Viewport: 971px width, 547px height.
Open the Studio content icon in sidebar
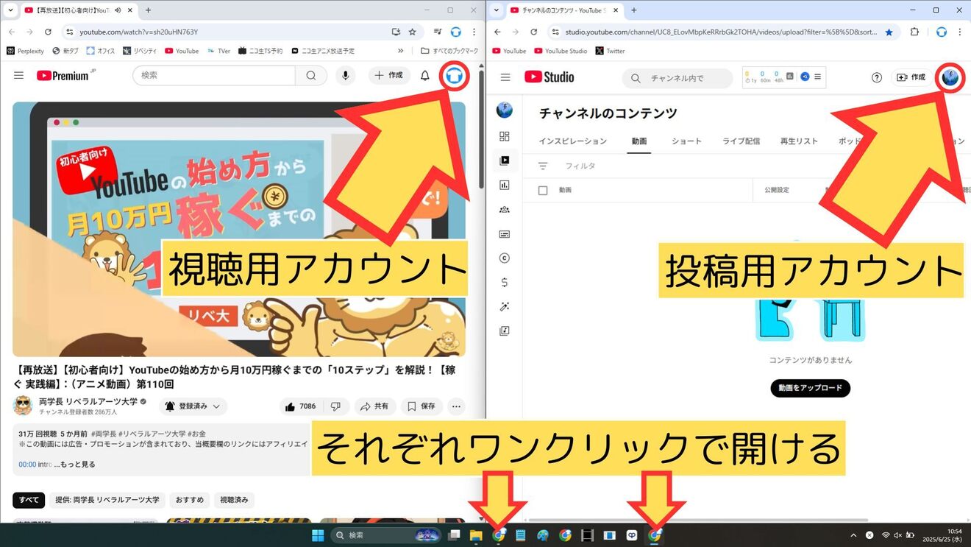pyautogui.click(x=505, y=160)
